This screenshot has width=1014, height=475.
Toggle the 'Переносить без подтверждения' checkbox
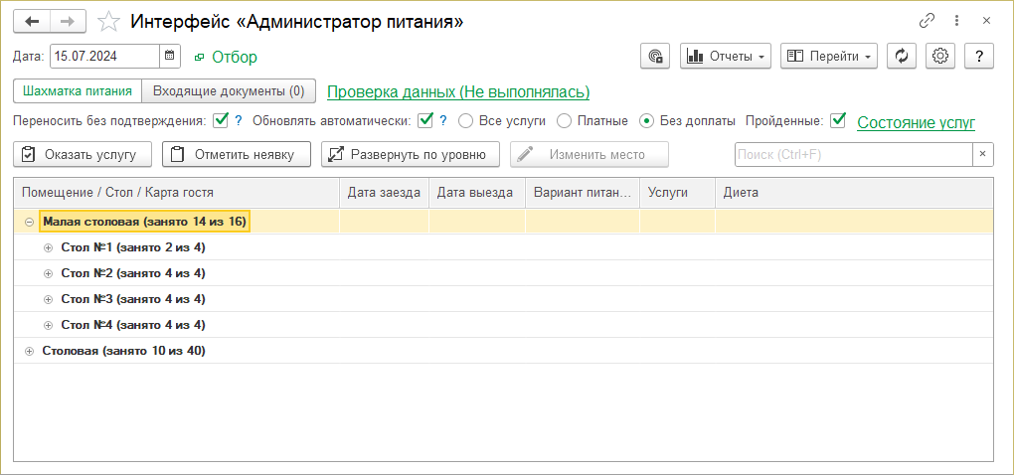(221, 121)
